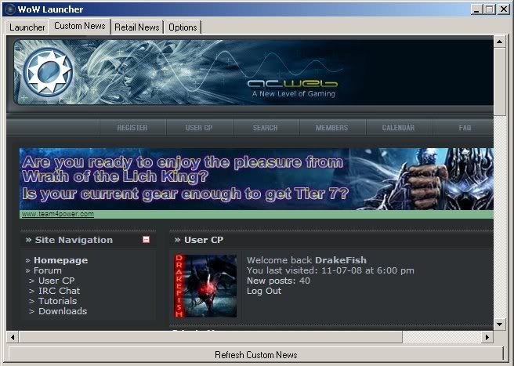This screenshot has height=366, width=514.
Task: Open User CP in Site Navigation
Action: point(56,281)
